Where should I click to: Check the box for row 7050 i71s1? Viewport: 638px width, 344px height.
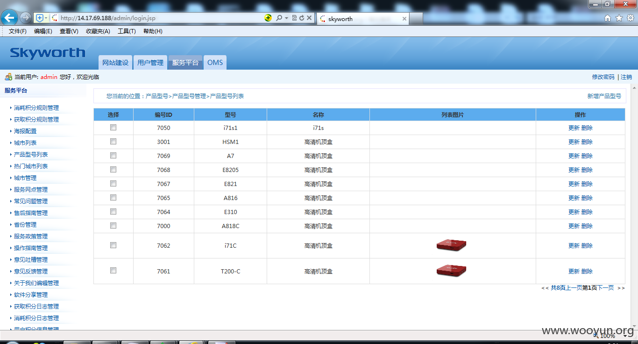tap(113, 127)
